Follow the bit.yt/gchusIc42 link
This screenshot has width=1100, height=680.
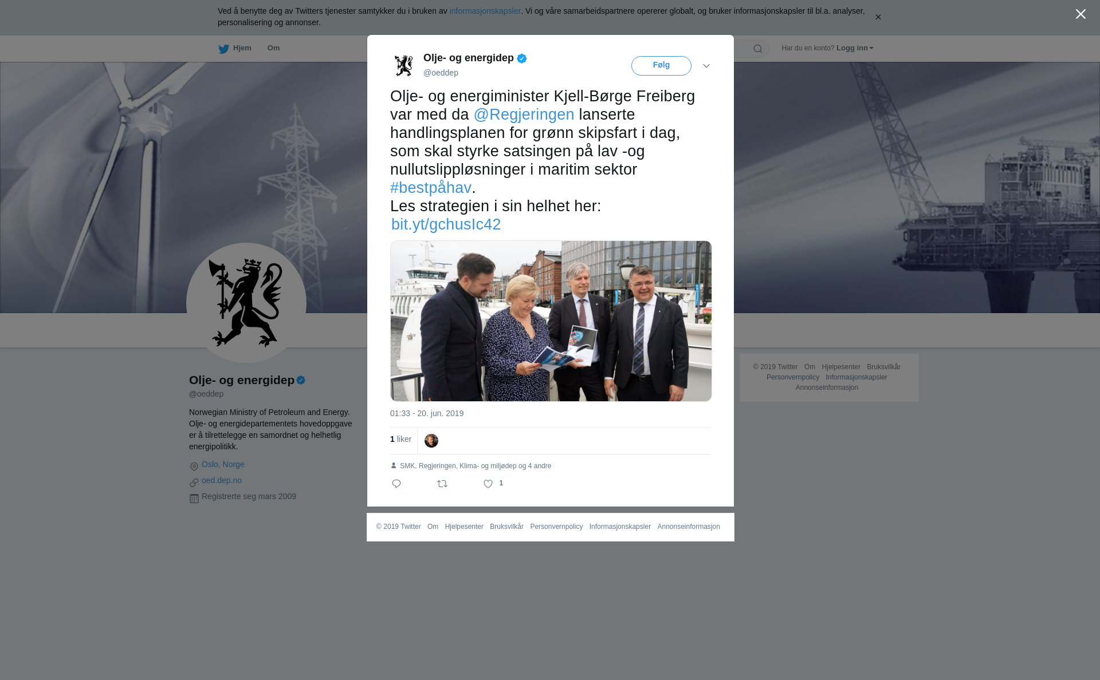coord(446,224)
